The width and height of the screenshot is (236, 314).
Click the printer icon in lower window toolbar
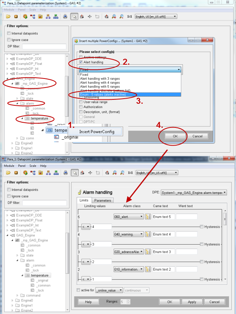coord(65,173)
